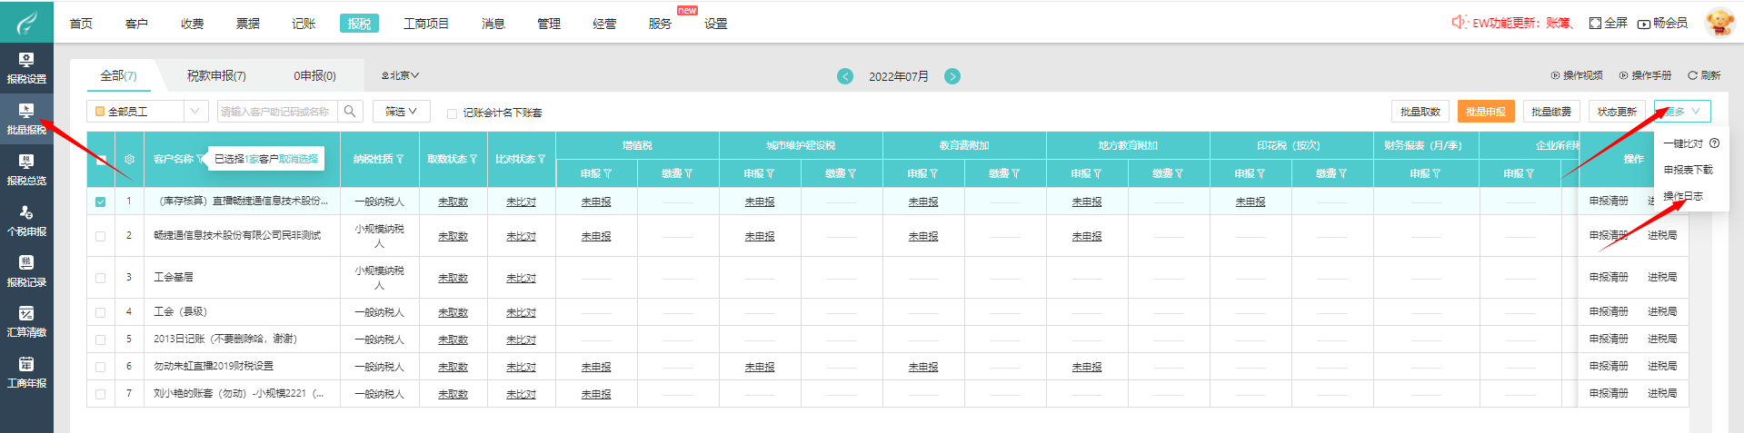Advance to next month with right arrow
The width and height of the screenshot is (1744, 433).
pyautogui.click(x=952, y=76)
